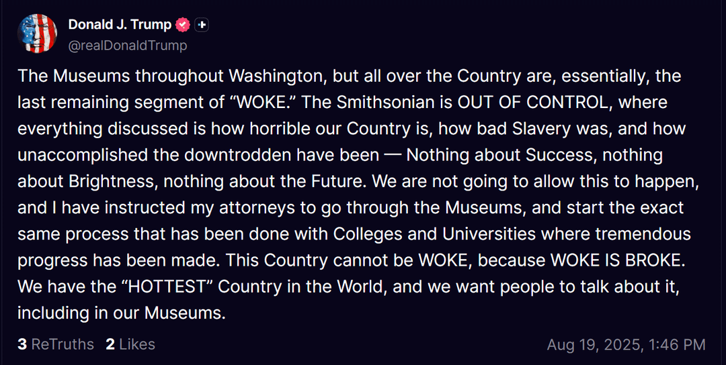The height and width of the screenshot is (365, 726).
Task: Click the word Brightness in the post
Action: [116, 181]
